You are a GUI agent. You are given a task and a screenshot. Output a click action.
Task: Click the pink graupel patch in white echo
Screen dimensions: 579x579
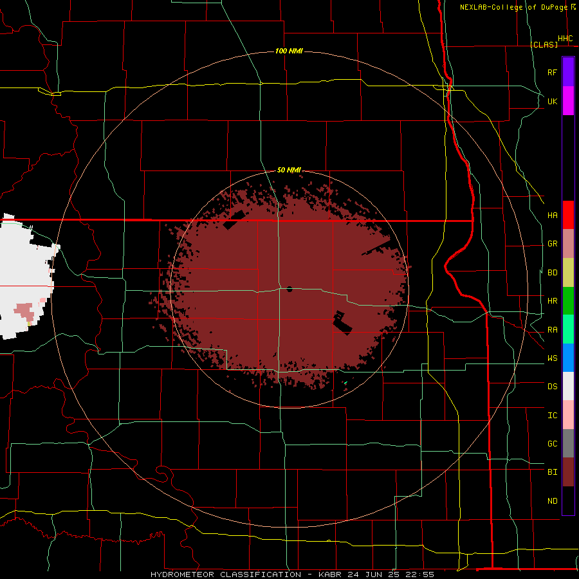[x=25, y=310]
